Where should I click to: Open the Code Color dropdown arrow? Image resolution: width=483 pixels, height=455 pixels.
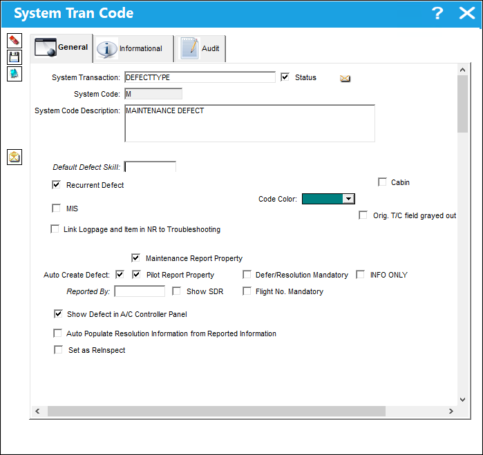point(348,199)
